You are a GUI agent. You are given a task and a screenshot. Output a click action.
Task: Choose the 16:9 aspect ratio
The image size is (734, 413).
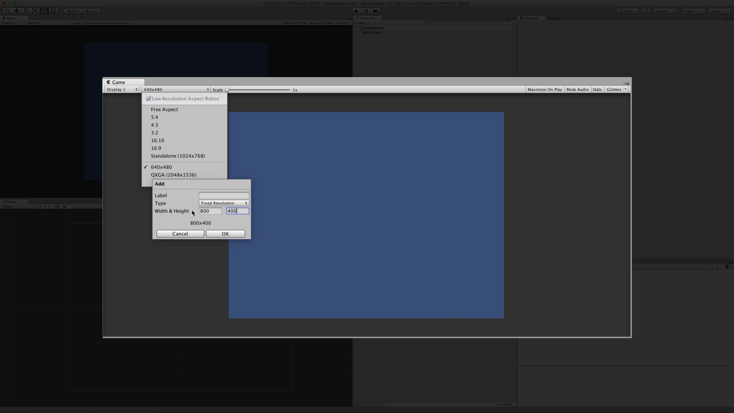click(156, 148)
